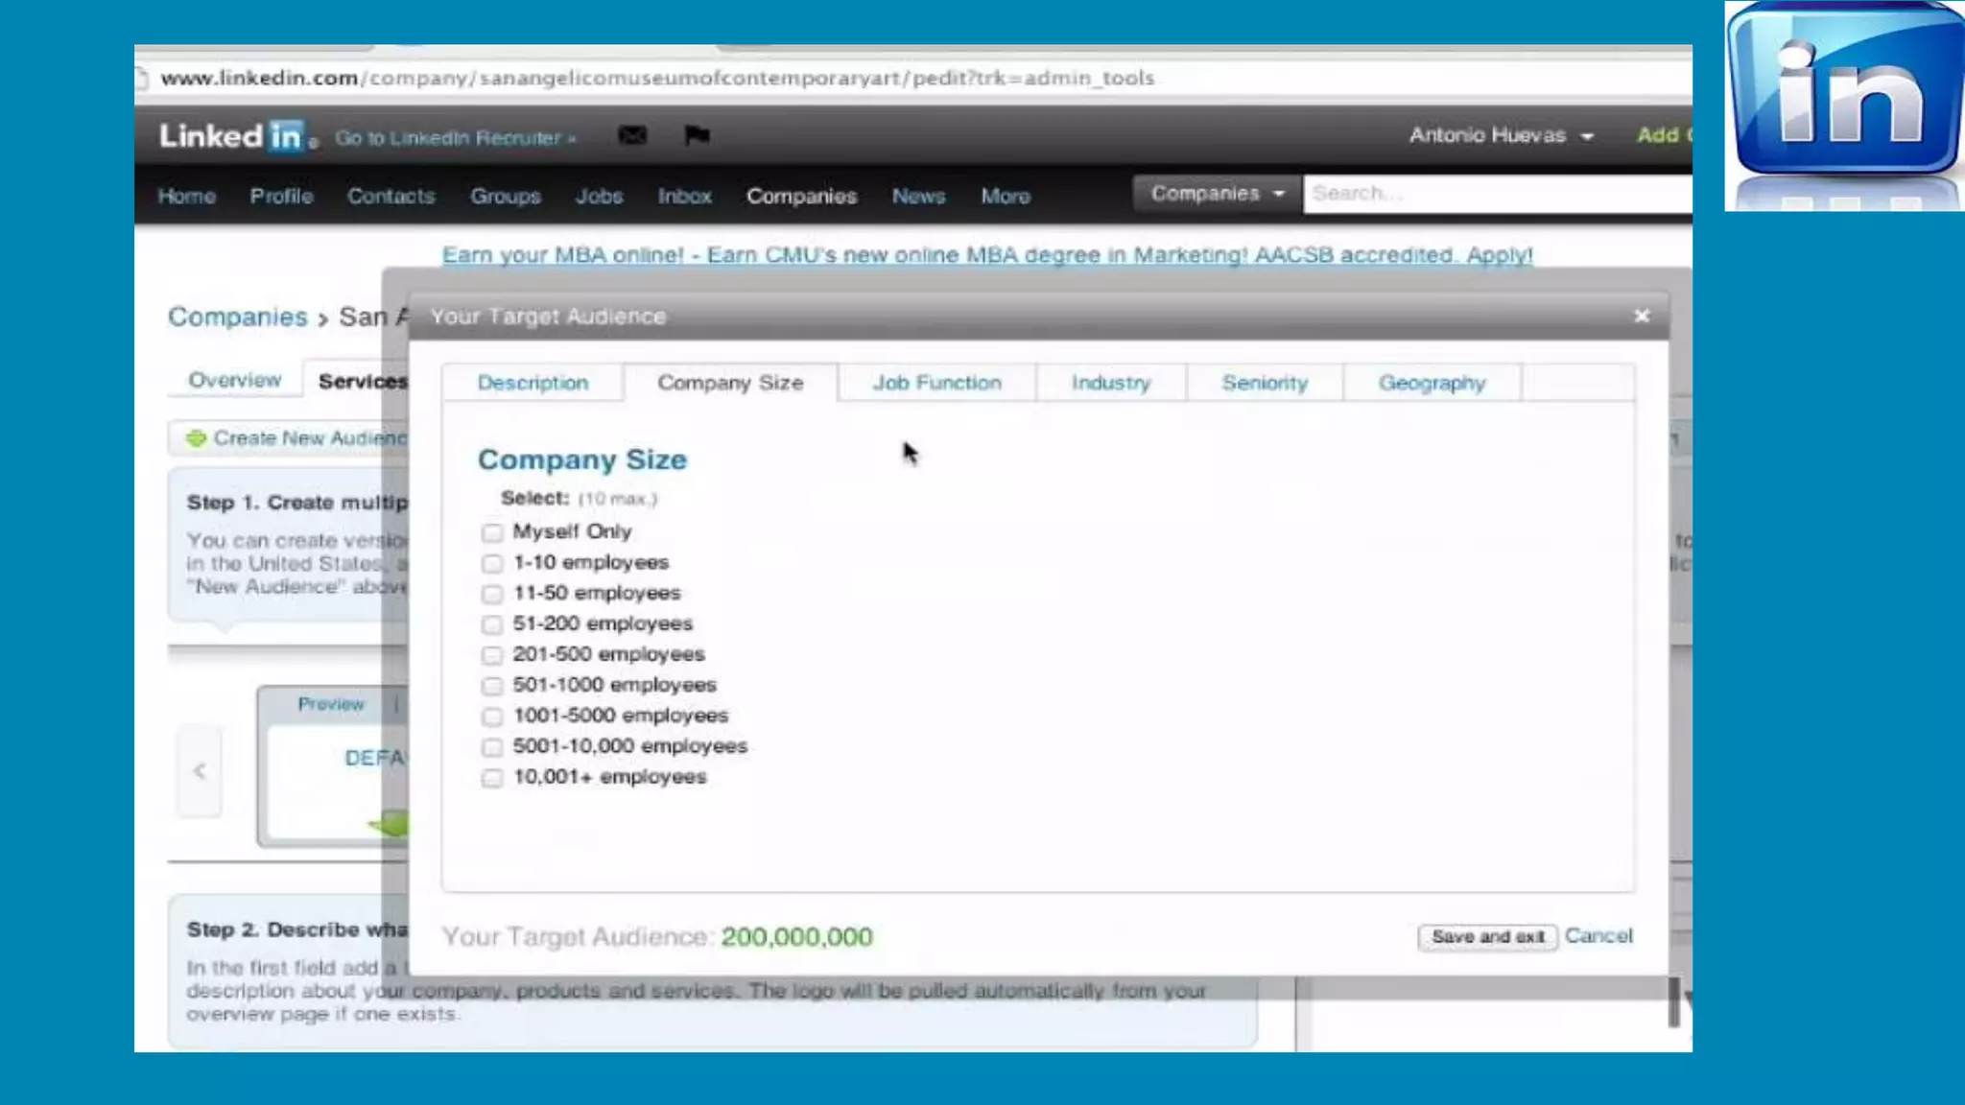
Task: Enable the 11-50 employees checkbox
Action: tap(492, 594)
